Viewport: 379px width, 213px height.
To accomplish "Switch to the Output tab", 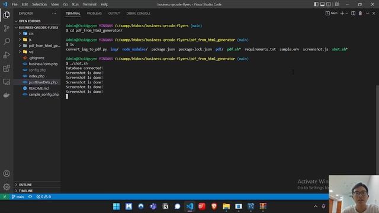I will click(x=114, y=13).
